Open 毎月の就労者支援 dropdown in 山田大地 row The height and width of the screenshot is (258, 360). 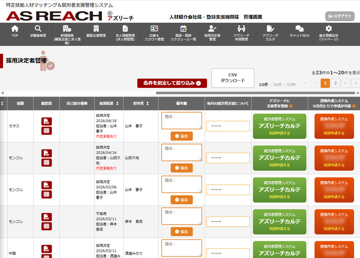pyautogui.click(x=228, y=158)
